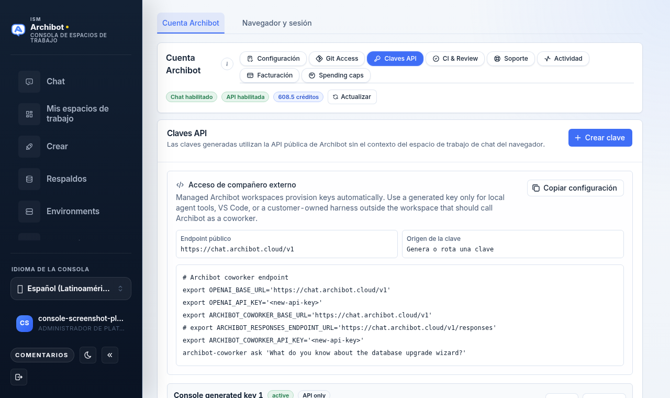Toggle dark mode moon icon
The height and width of the screenshot is (398, 670).
88,355
